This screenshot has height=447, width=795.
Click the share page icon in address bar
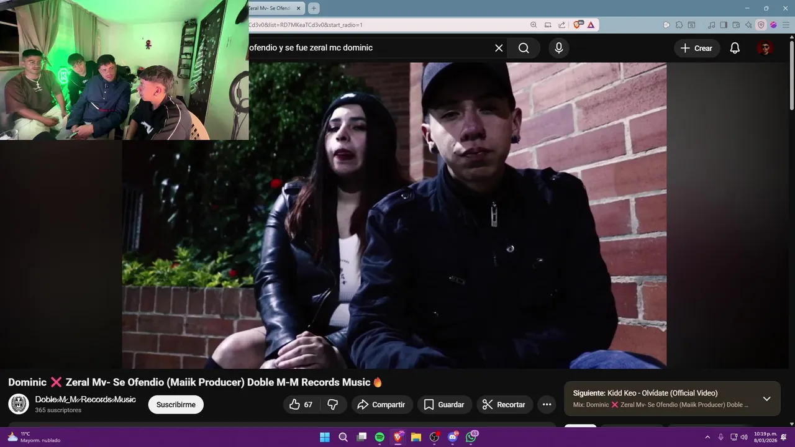pyautogui.click(x=561, y=25)
